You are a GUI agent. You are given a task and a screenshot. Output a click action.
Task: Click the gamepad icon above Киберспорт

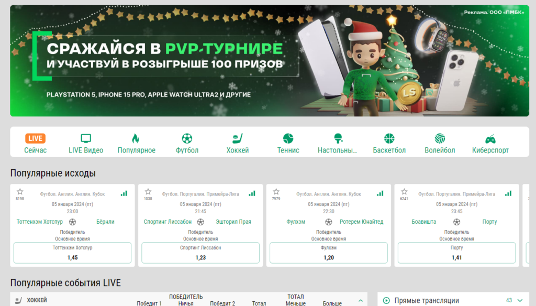click(x=490, y=139)
